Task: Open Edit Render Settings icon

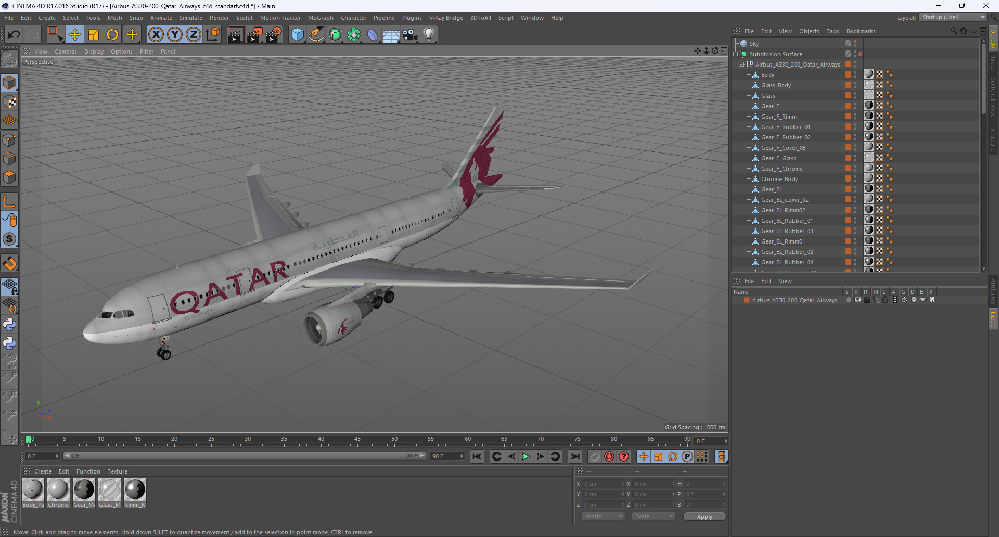Action: point(274,35)
